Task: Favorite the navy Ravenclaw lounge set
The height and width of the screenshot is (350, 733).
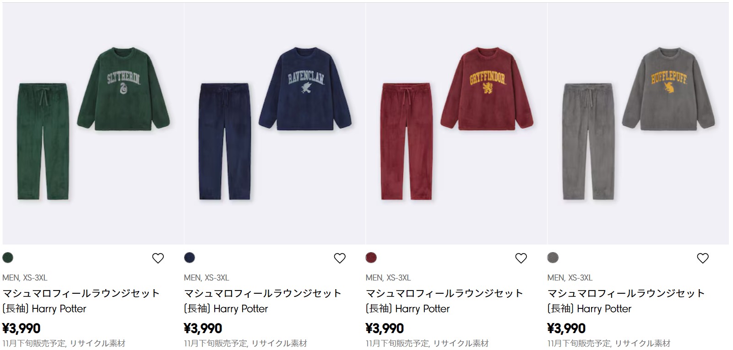Action: coord(340,258)
